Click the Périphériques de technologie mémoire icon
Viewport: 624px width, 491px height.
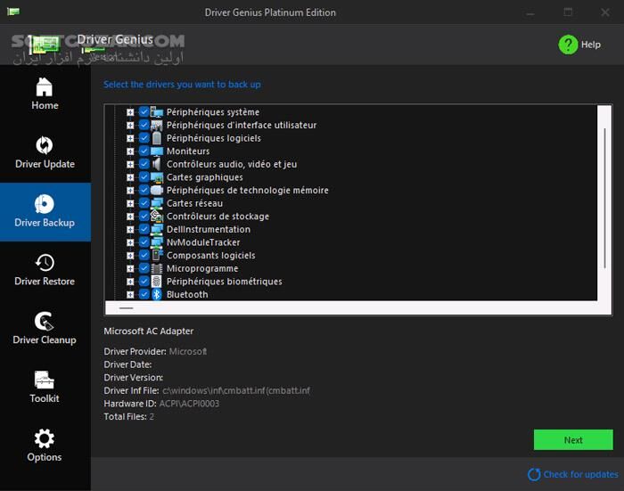tap(156, 190)
